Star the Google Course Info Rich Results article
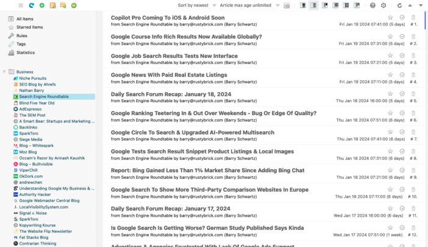The height and width of the screenshot is (247, 428). (390, 37)
